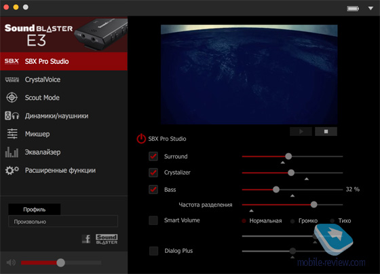Stop the demo video
380x274 pixels.
[326, 131]
